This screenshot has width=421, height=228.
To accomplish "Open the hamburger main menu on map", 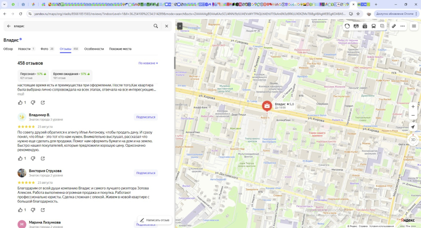I will coord(414,26).
